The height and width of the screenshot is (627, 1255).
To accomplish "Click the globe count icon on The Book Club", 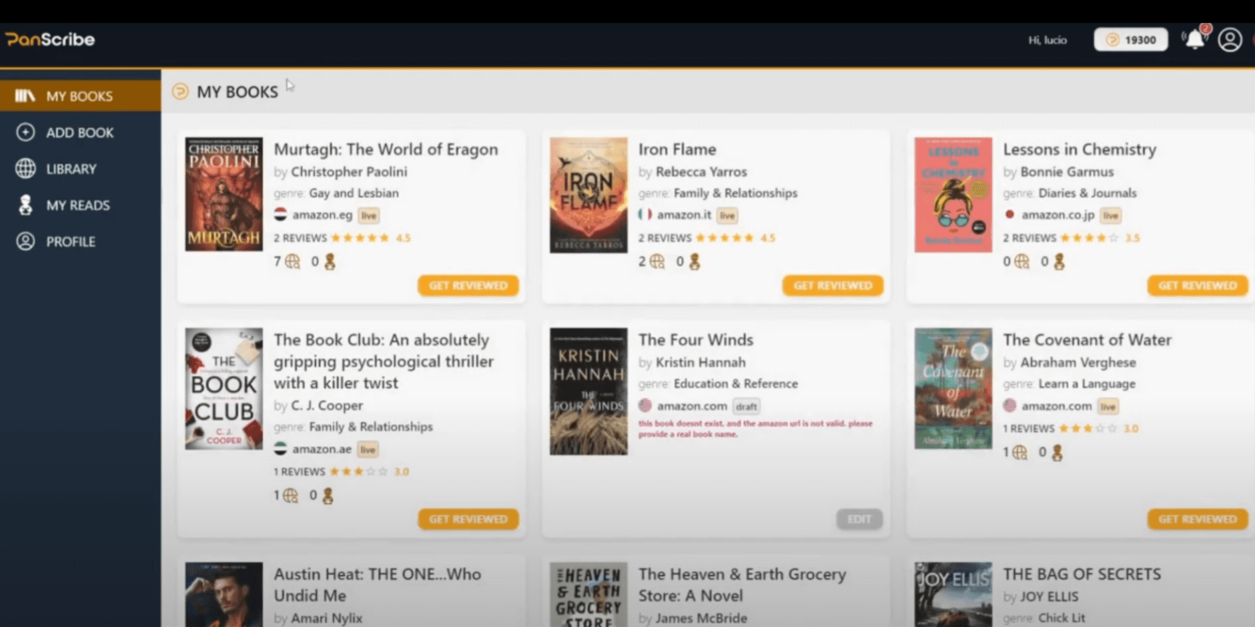I will [291, 495].
